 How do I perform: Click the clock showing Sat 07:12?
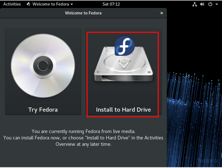pos(111,4)
